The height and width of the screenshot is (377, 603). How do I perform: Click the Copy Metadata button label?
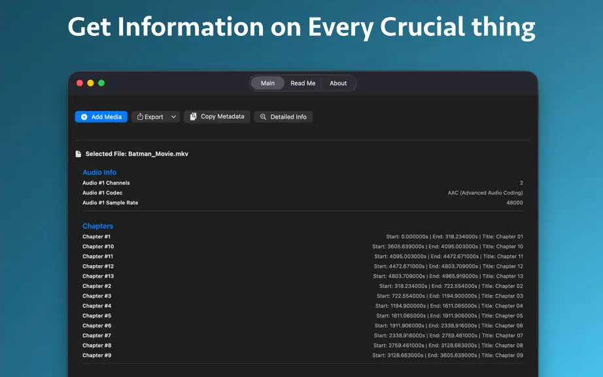(222, 117)
